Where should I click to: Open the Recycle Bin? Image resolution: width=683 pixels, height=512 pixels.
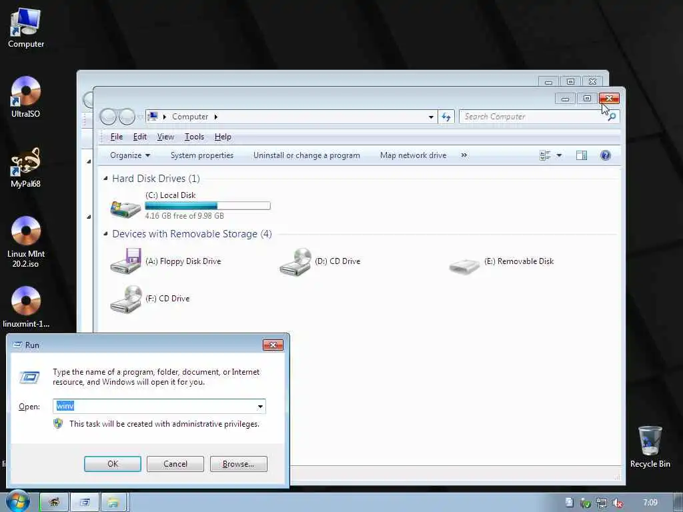tap(650, 447)
